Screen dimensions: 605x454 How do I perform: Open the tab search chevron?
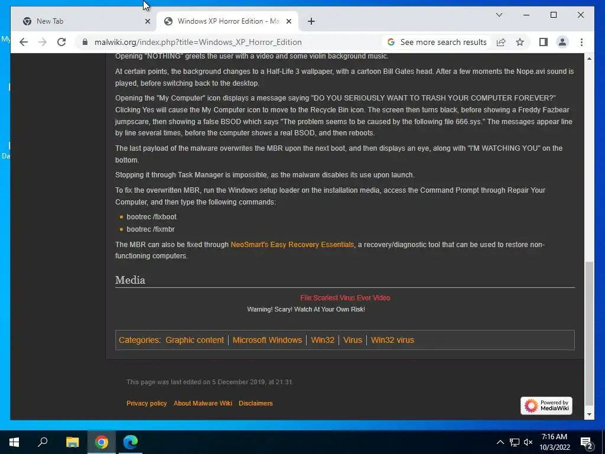[x=499, y=15]
